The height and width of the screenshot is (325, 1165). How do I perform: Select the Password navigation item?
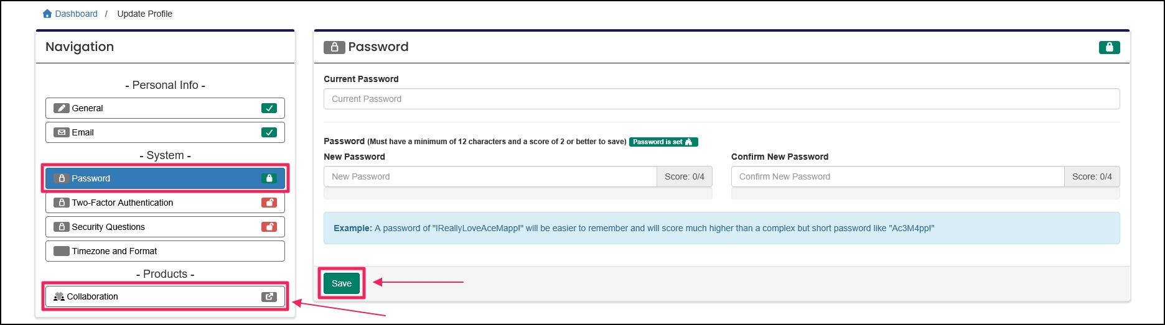coord(165,178)
